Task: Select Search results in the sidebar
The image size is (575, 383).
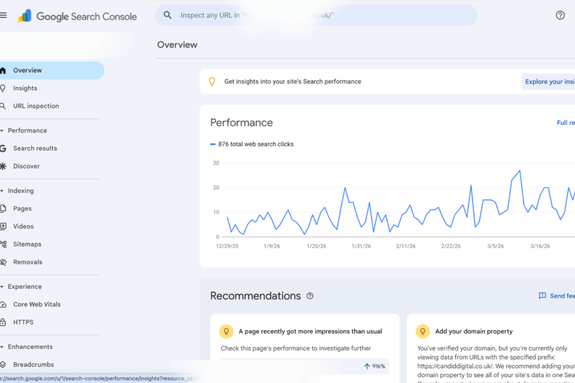Action: point(36,148)
